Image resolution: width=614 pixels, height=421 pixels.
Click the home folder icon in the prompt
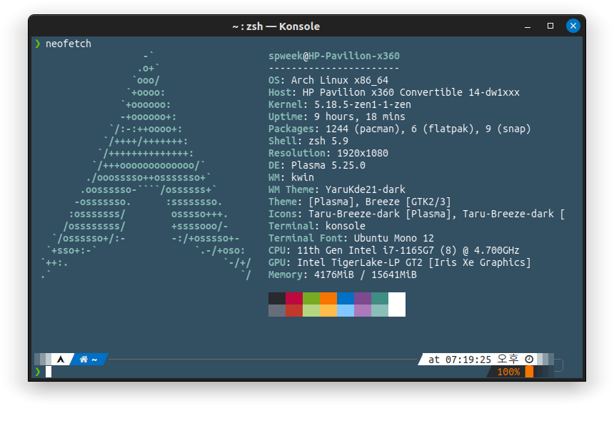point(84,359)
